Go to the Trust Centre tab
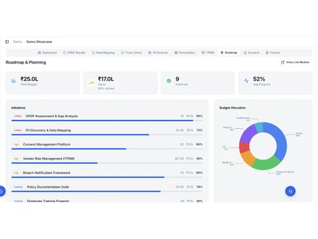Screen dimensions: 318x239 (x=132, y=52)
